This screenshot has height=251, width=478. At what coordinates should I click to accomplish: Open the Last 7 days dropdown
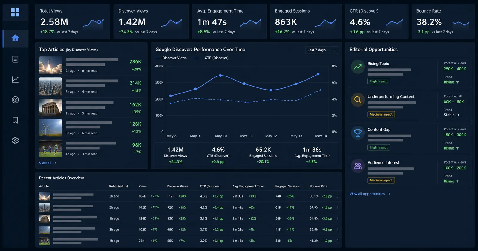pyautogui.click(x=321, y=50)
